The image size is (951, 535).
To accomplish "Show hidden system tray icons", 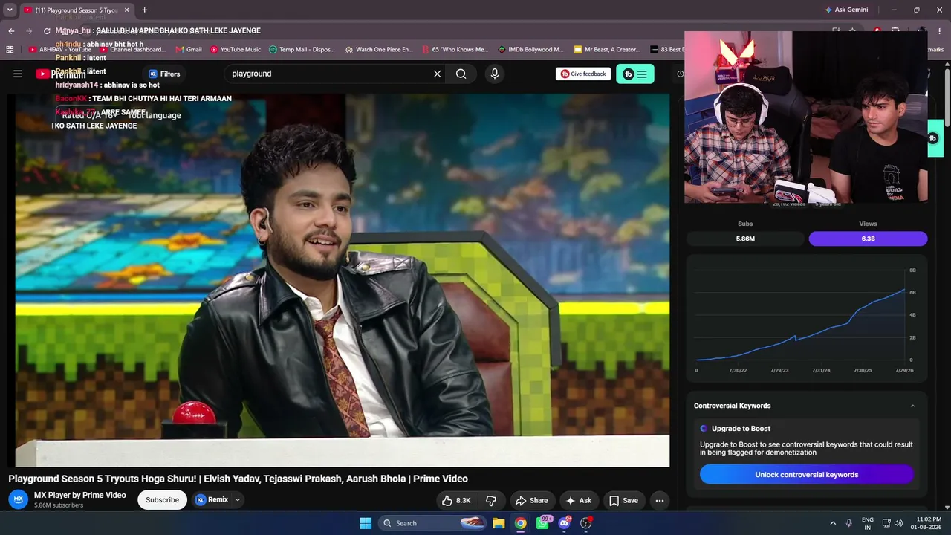I will (833, 523).
